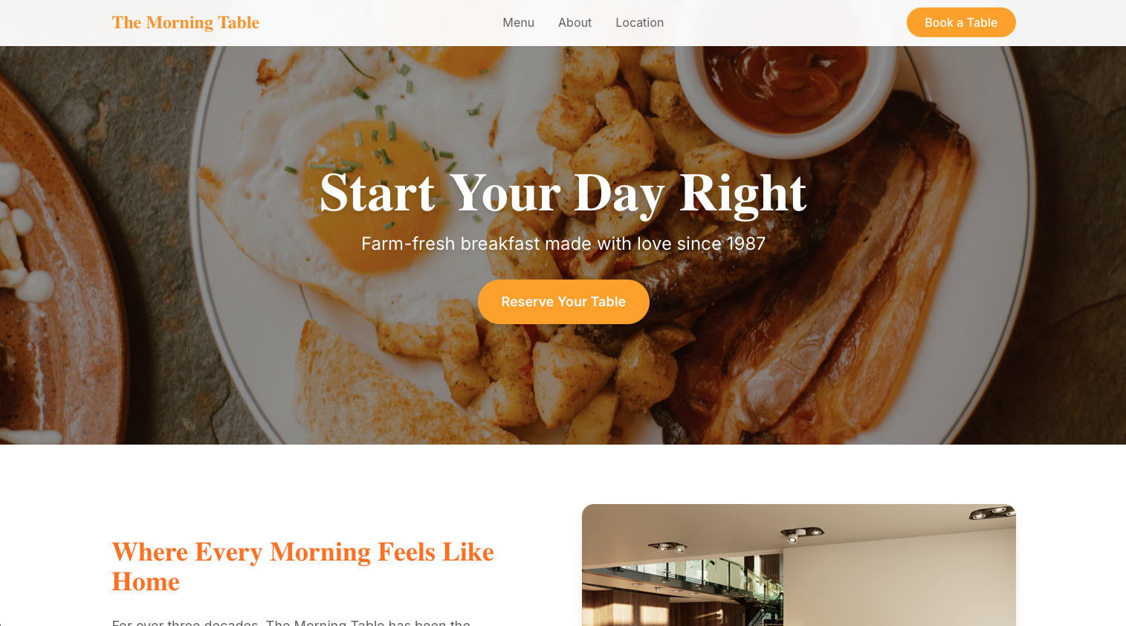Click the Reserve Your Table button
Viewport: 1126px width, 626px height.
coord(563,302)
